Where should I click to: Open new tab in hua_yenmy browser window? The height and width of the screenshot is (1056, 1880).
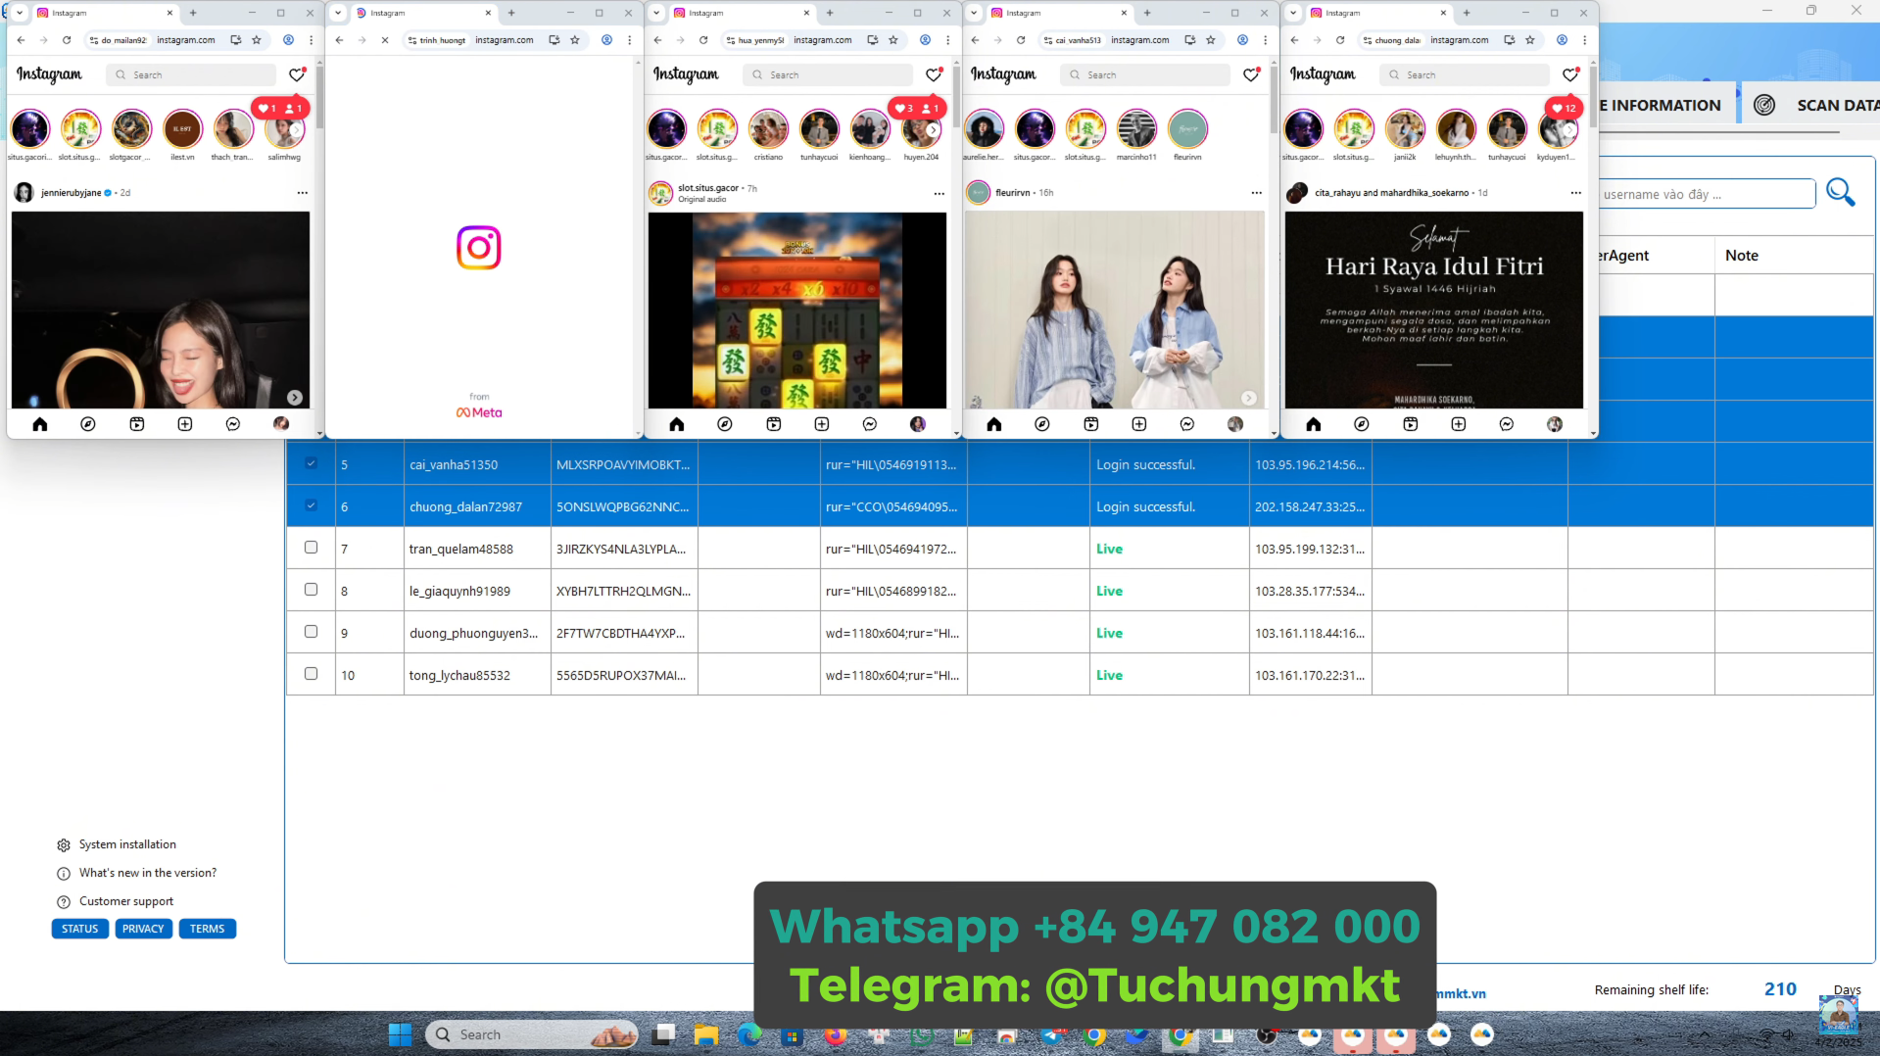(830, 13)
